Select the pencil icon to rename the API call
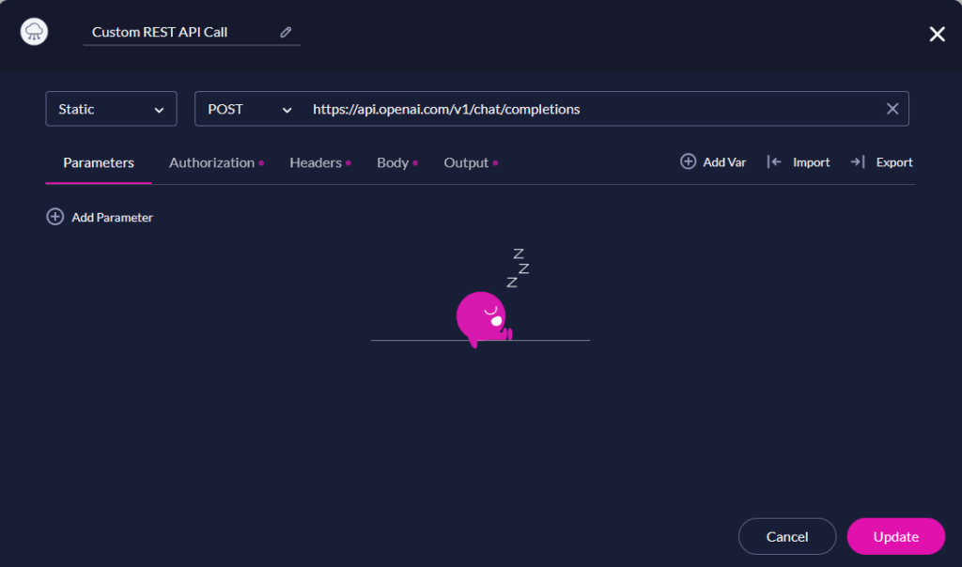 tap(287, 31)
